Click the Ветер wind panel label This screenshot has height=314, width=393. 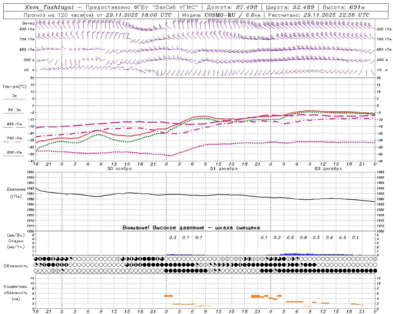(29, 23)
